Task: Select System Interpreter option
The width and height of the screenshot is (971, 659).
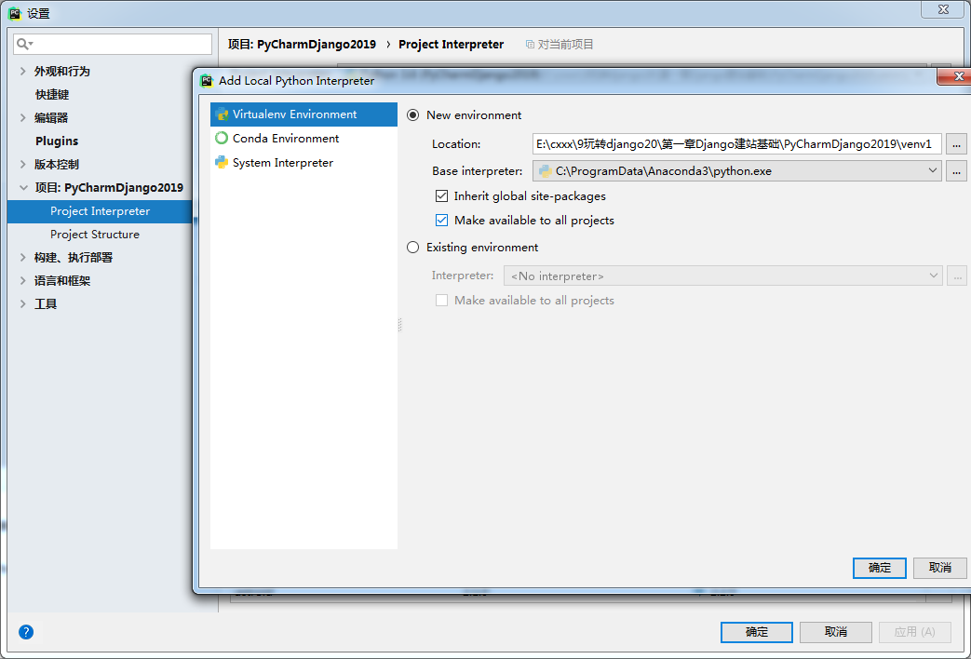Action: point(303,163)
